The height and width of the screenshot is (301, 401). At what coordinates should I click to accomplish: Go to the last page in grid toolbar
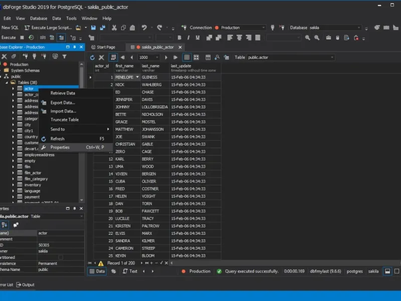pos(175,57)
